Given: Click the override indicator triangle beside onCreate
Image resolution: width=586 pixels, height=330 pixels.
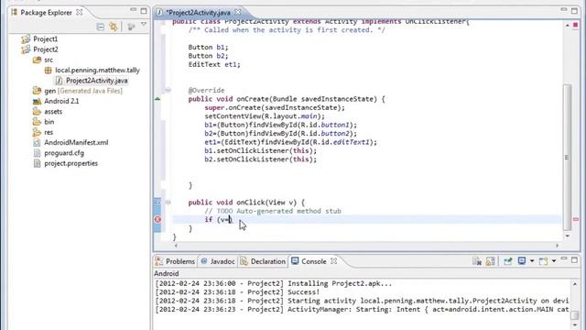Looking at the screenshot, I should click(x=157, y=99).
